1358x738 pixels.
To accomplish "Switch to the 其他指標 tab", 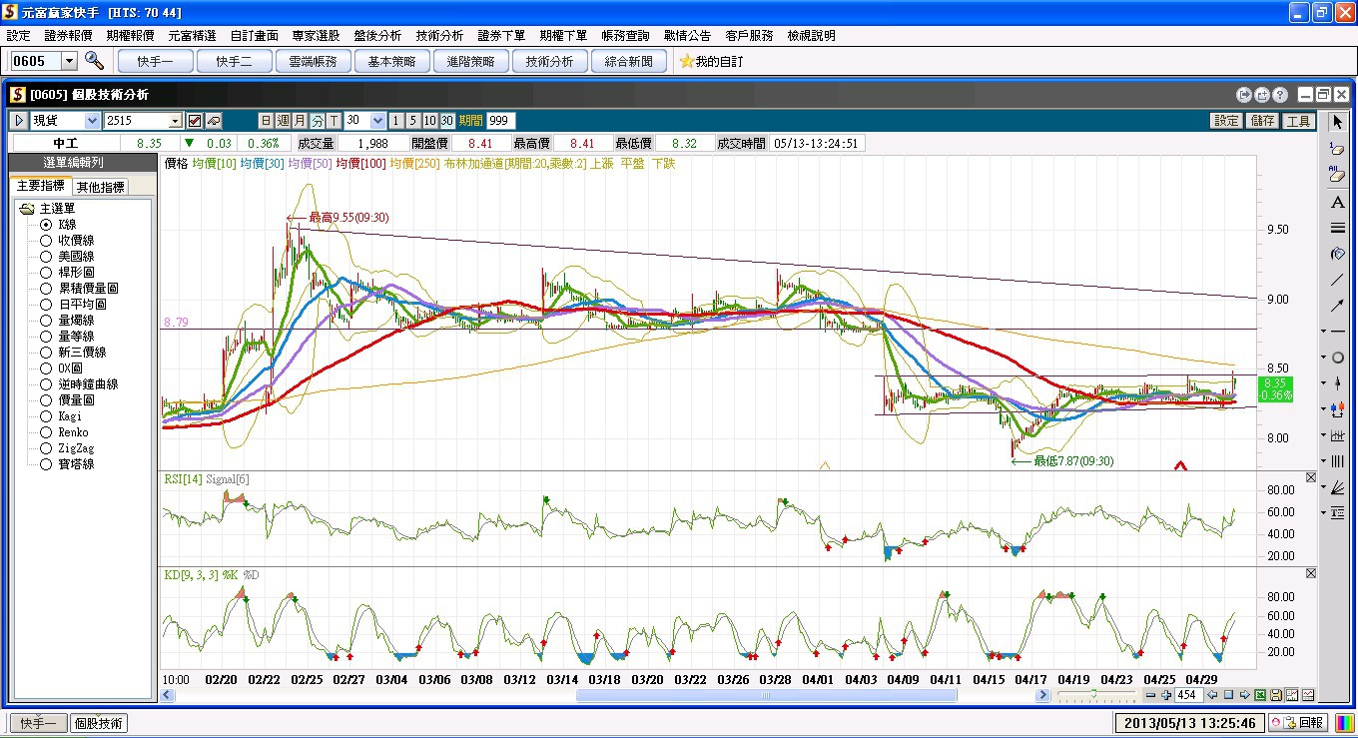I will pos(101,187).
